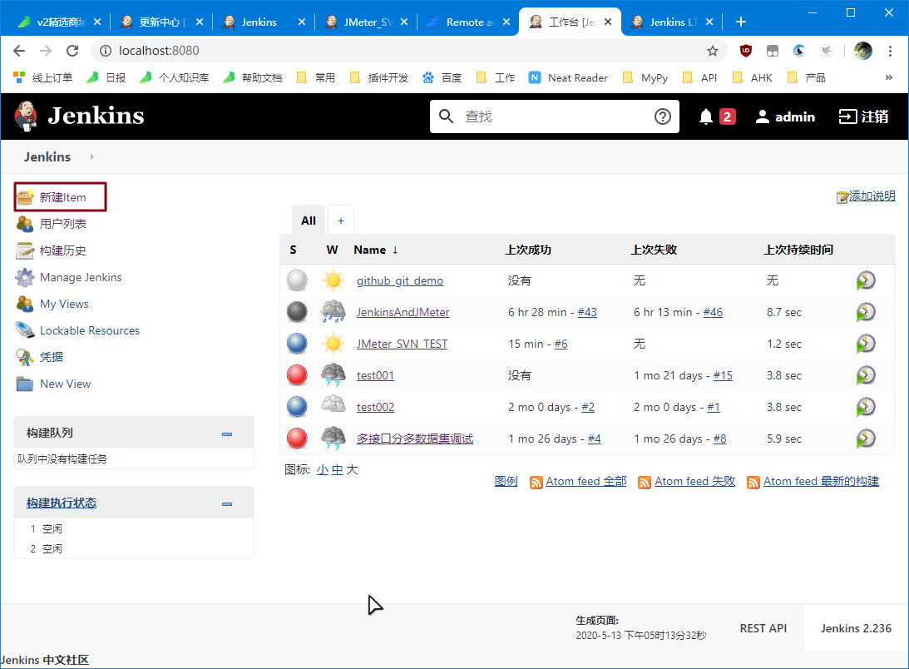
Task: Open build #43 of JenkinsAndJMeter
Action: point(587,312)
